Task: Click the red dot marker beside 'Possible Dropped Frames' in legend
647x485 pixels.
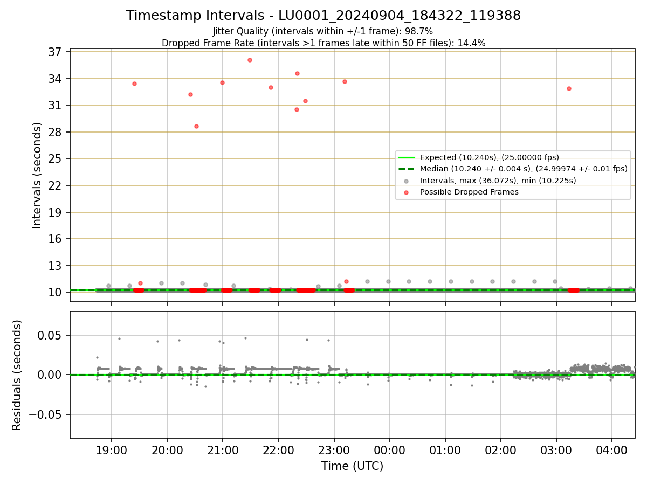Action: pyautogui.click(x=407, y=192)
